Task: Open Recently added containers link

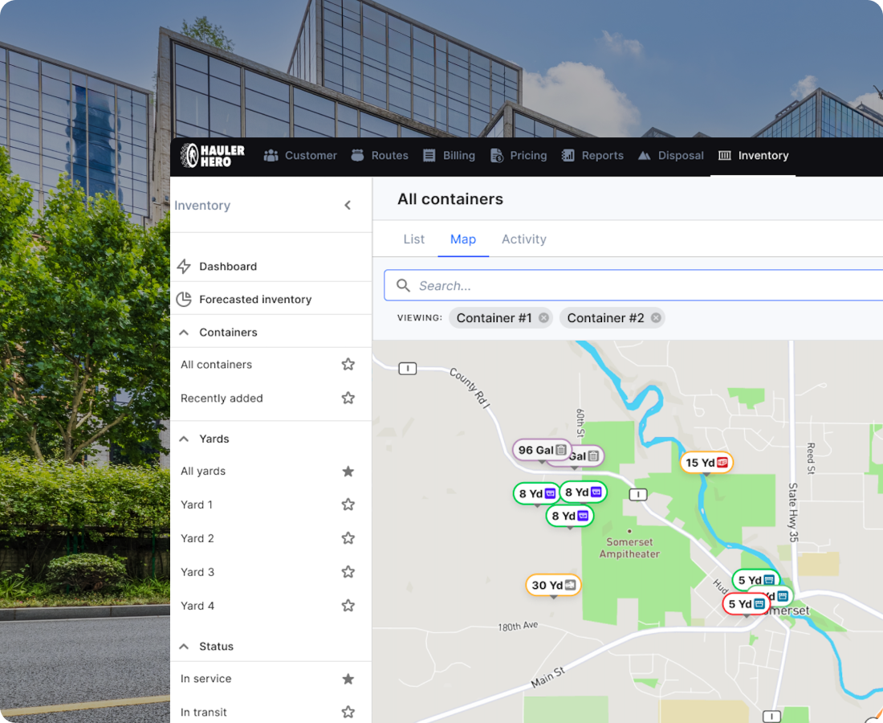Action: tap(222, 398)
